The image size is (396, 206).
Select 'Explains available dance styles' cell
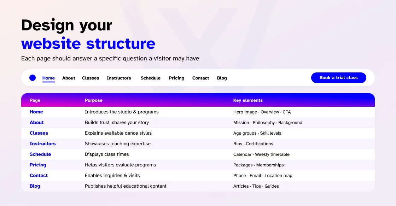coord(118,133)
